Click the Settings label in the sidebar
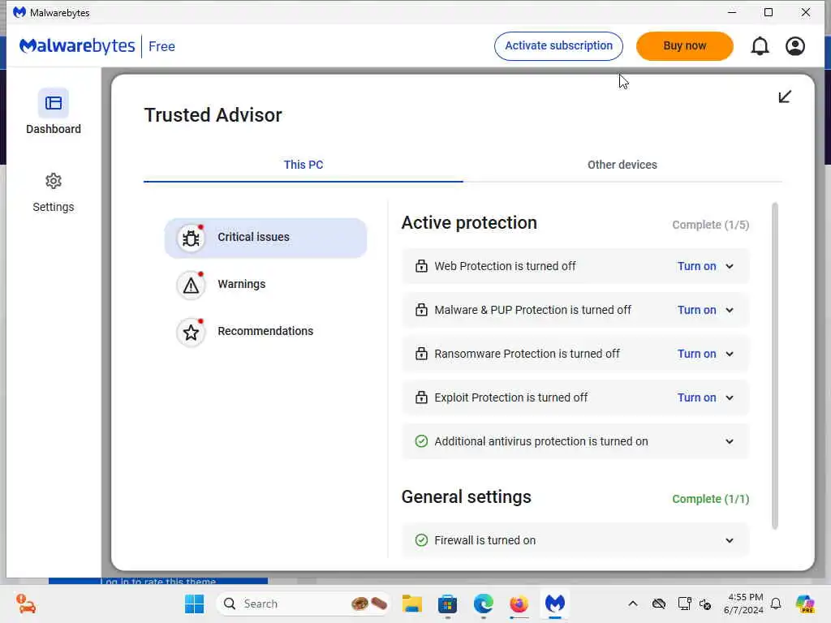The height and width of the screenshot is (623, 831). 53,207
